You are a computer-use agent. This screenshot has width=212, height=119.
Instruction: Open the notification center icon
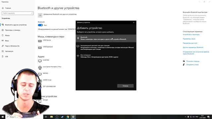click(x=208, y=117)
